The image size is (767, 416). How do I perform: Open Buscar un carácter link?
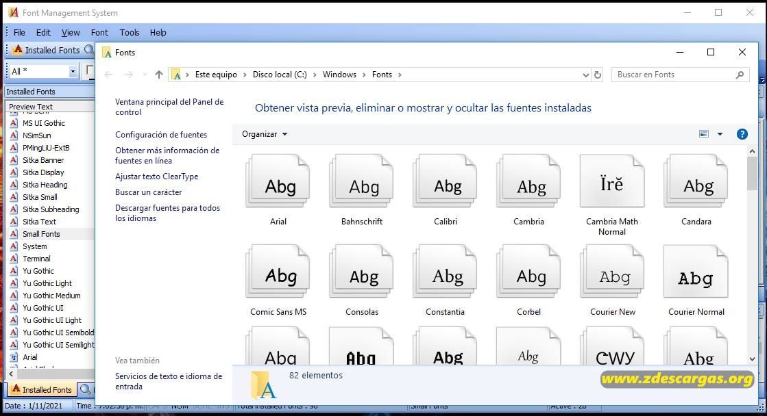click(148, 192)
